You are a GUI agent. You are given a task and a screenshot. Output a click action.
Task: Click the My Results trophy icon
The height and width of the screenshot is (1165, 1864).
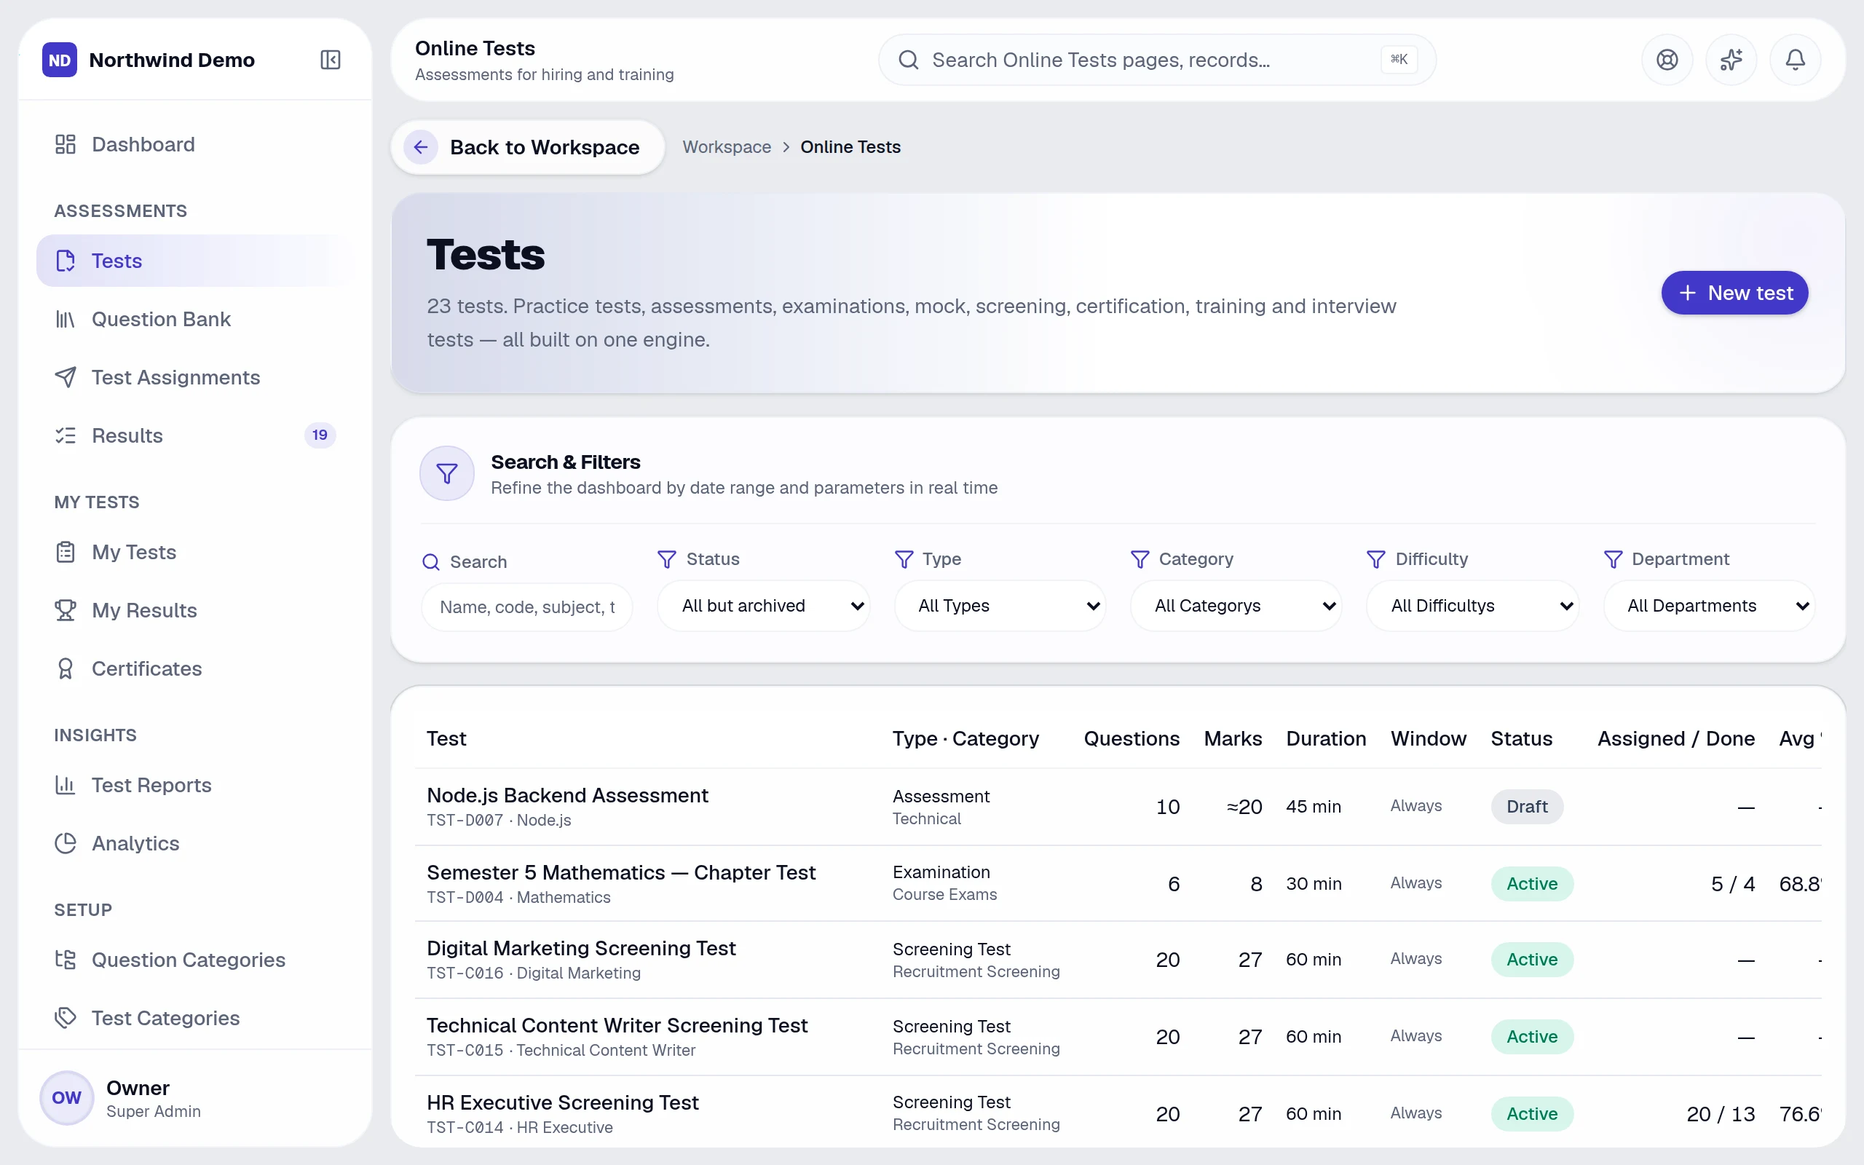tap(66, 610)
